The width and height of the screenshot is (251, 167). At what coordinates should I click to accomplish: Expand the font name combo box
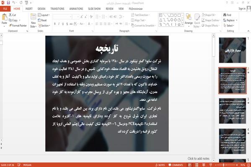click(70, 17)
